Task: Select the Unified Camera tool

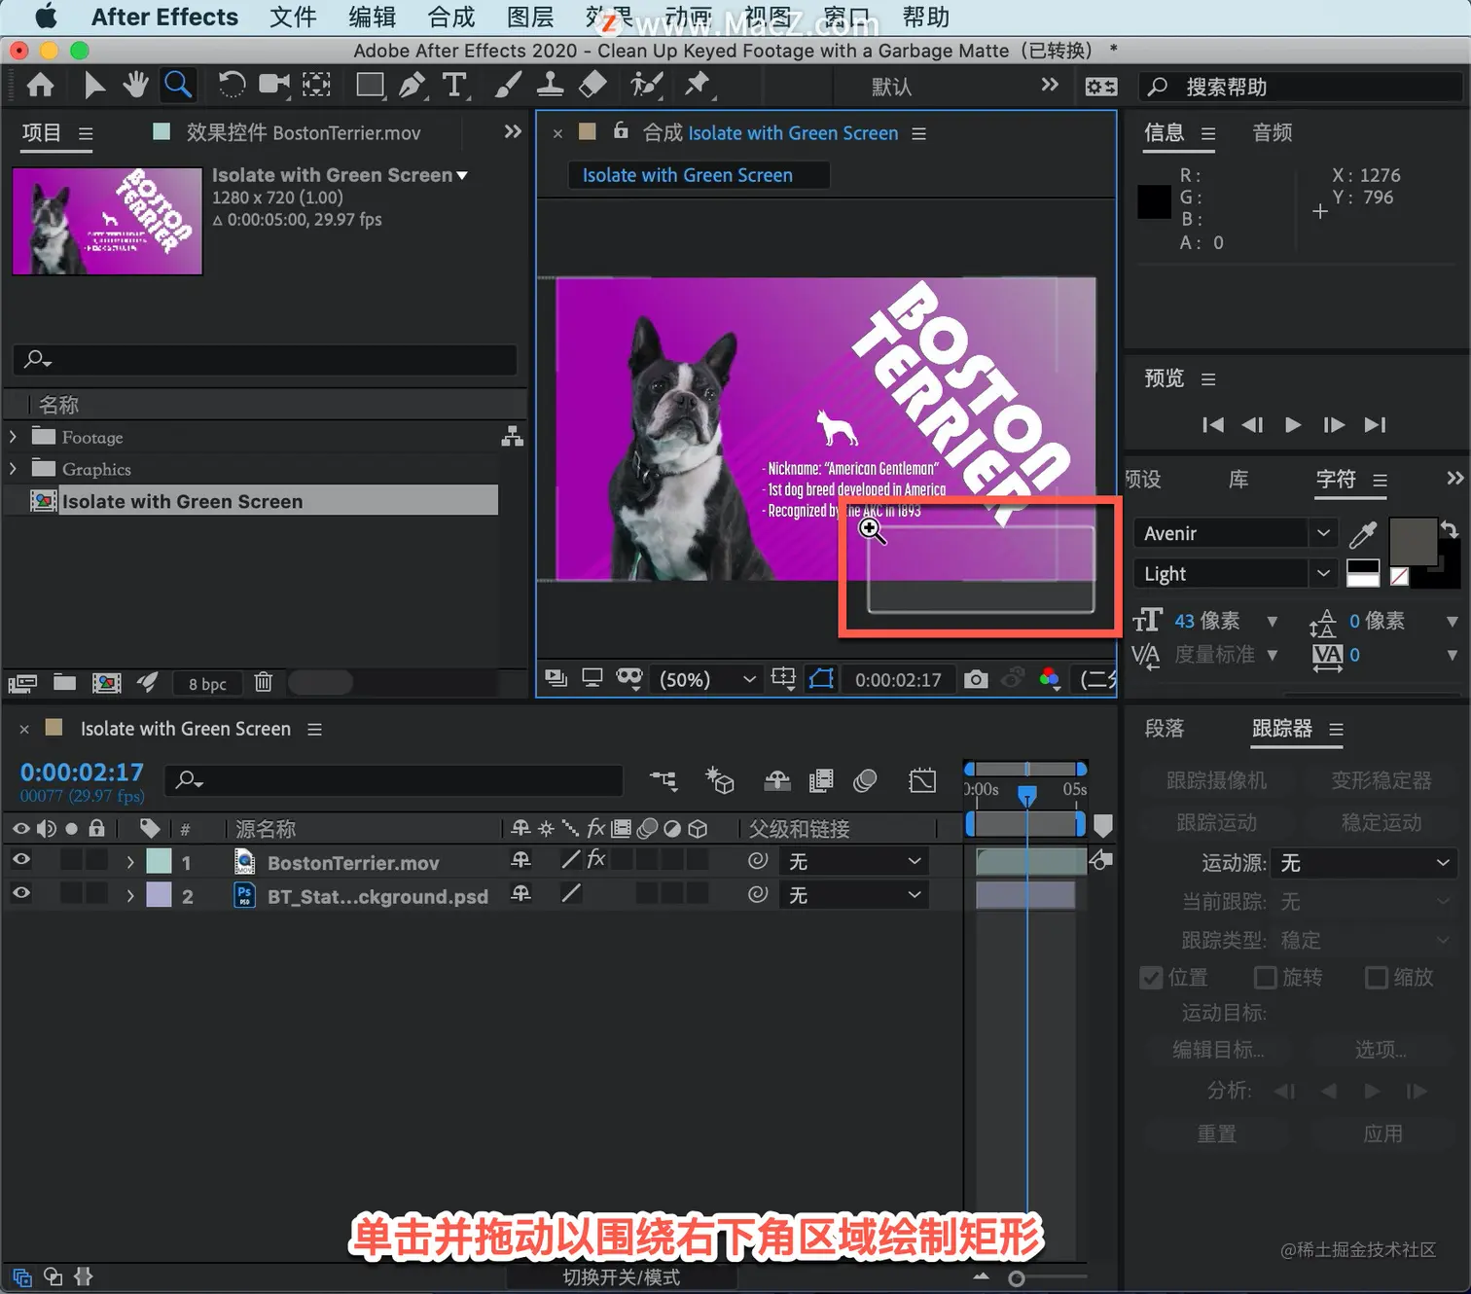Action: click(x=274, y=86)
